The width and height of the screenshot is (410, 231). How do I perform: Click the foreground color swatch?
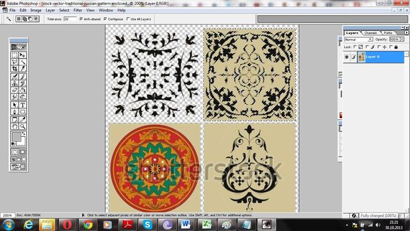[x=16, y=137]
